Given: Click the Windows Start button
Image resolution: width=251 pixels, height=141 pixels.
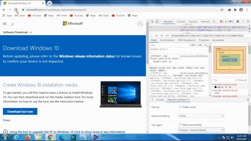Looking at the screenshot, I should click(5, 137).
